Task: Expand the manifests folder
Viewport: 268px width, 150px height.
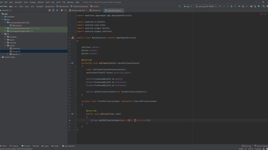Action: click(3, 17)
